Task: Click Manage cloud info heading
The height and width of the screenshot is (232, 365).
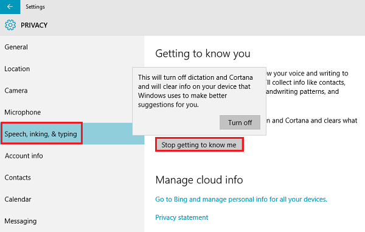Action: click(200, 180)
